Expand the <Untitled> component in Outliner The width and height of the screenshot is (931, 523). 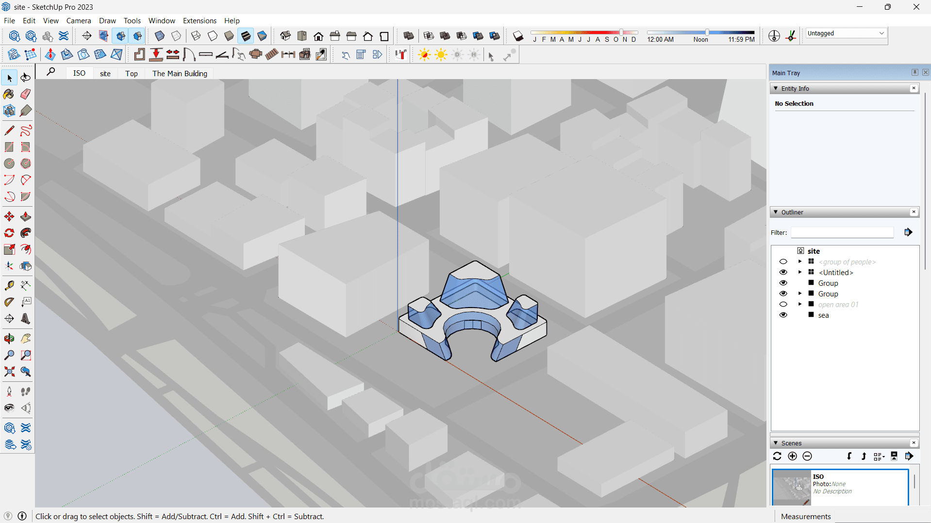(800, 273)
